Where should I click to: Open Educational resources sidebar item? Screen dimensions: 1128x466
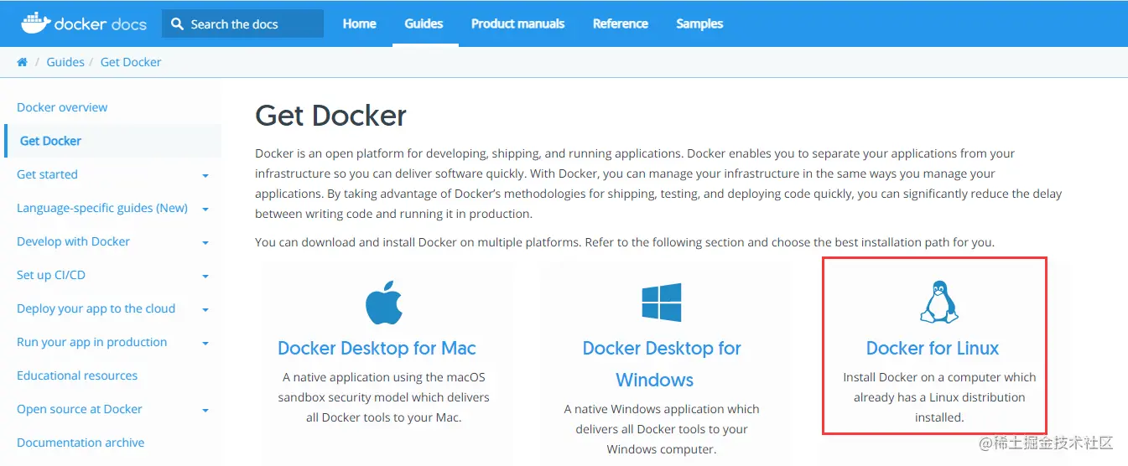click(77, 375)
